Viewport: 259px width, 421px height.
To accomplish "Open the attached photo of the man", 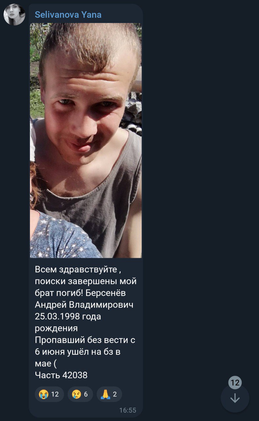I will click(x=86, y=140).
